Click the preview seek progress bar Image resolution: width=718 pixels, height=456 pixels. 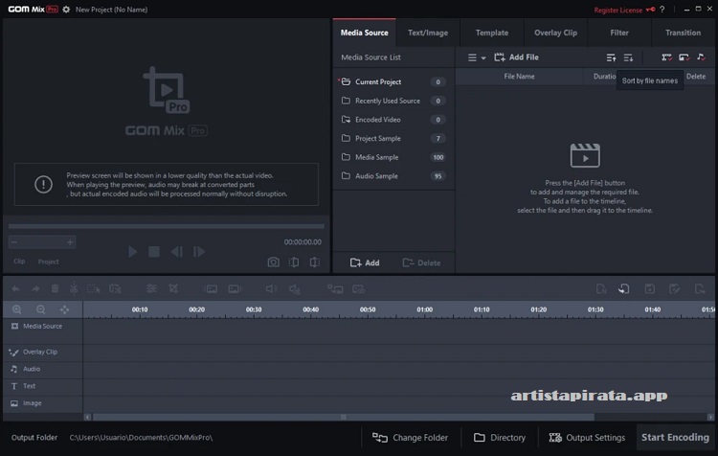(x=167, y=226)
